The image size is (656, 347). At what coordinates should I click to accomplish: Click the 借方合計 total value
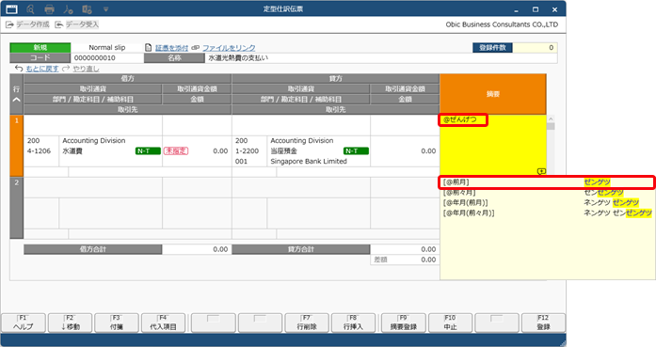coord(197,249)
